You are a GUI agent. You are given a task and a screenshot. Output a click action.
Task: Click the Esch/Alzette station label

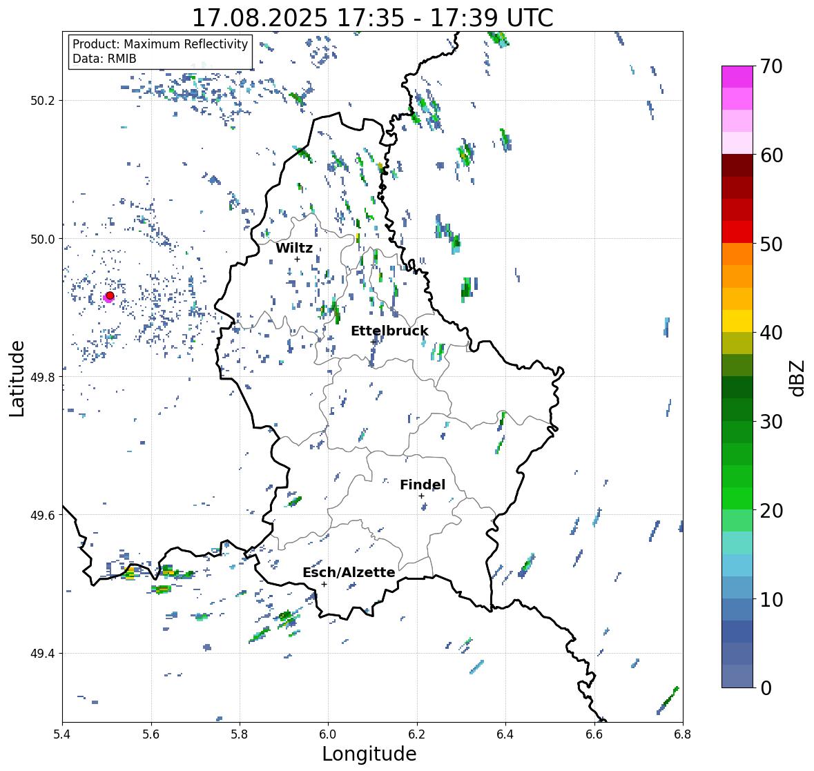coord(349,572)
